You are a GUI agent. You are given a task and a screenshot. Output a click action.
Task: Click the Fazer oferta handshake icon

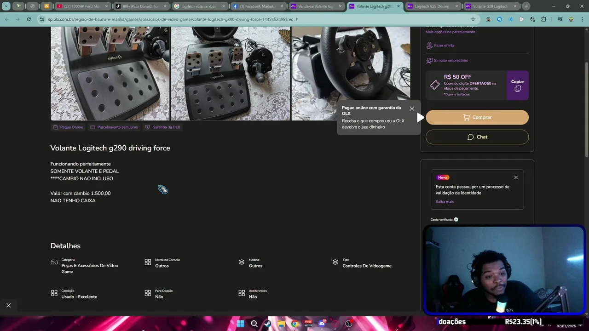429,46
